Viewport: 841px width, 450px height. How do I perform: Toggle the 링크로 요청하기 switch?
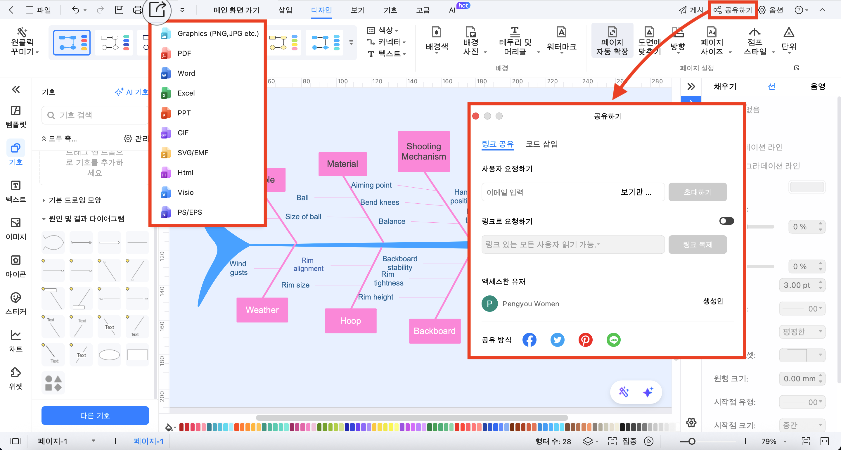pyautogui.click(x=726, y=221)
